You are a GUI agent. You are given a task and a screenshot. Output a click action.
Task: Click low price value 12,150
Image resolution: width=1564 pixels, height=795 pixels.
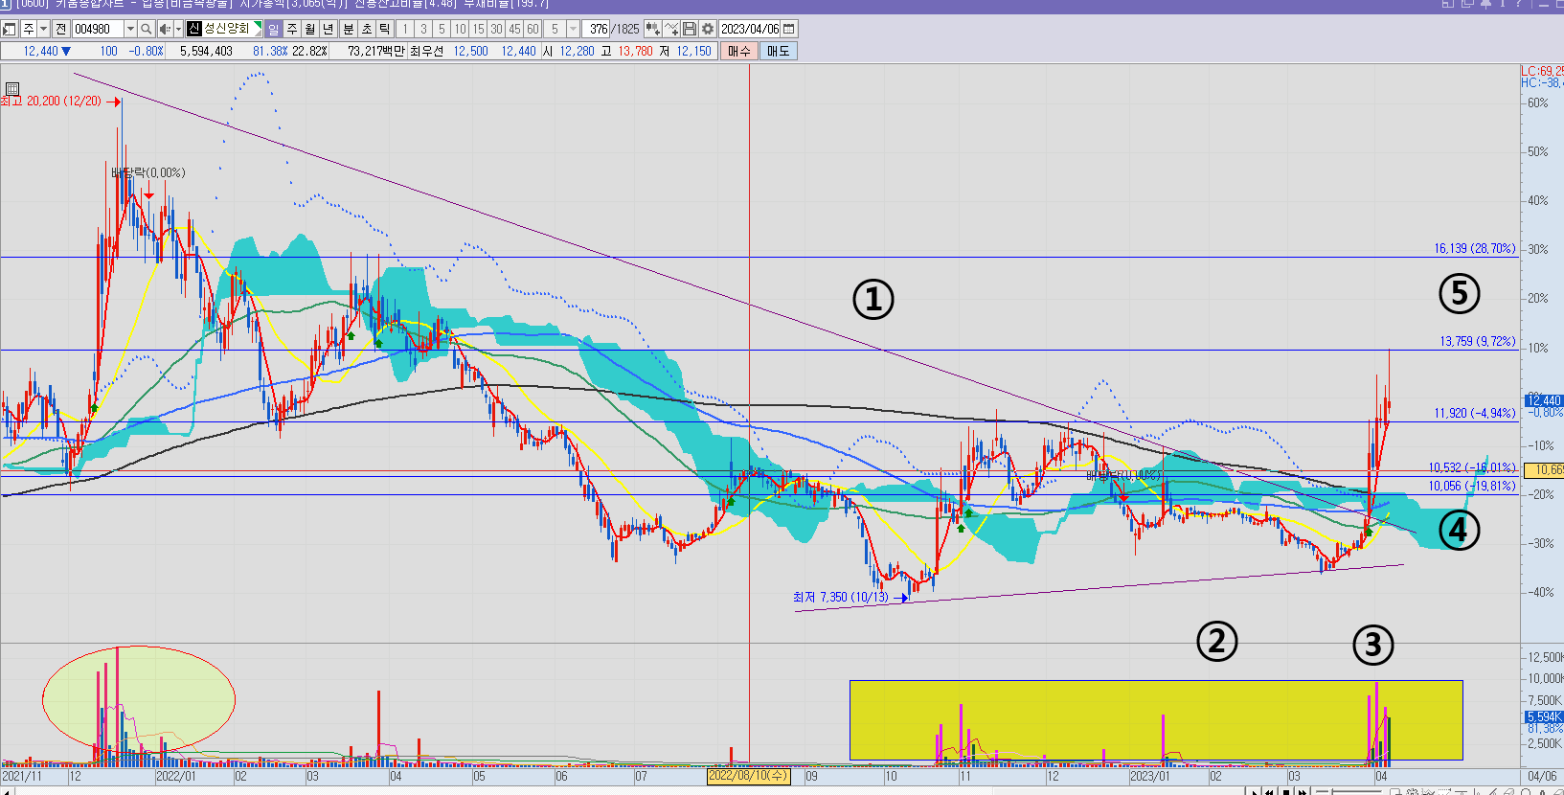693,51
